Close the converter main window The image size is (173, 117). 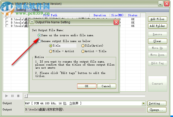[167, 4]
